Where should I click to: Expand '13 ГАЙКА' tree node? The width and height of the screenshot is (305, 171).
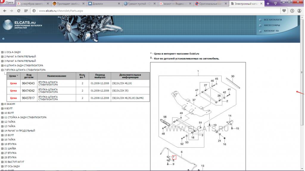[2, 126]
